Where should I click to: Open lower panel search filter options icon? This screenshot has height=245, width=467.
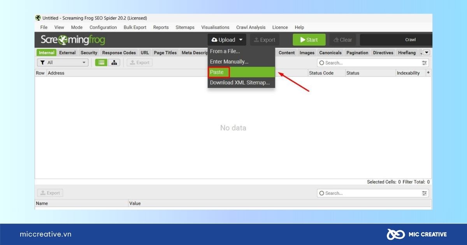(424, 193)
